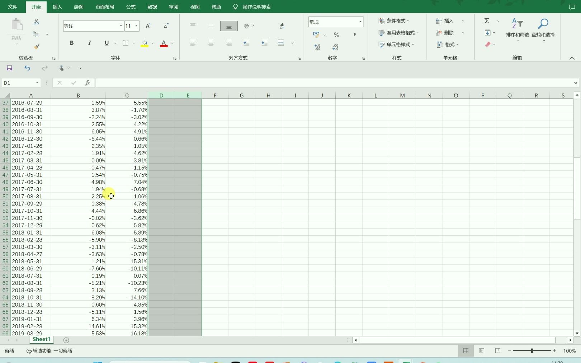Click the Decrease Decimal icon
581x363 pixels.
click(335, 47)
